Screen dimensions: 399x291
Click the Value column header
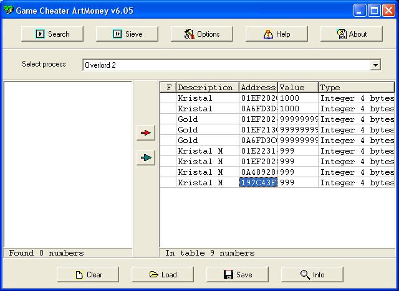[298, 88]
